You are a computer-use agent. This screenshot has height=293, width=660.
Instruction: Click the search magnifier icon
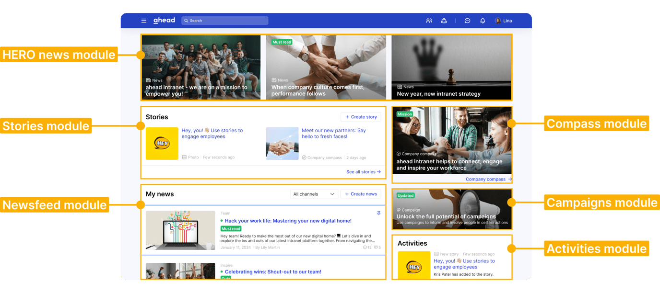click(x=186, y=20)
